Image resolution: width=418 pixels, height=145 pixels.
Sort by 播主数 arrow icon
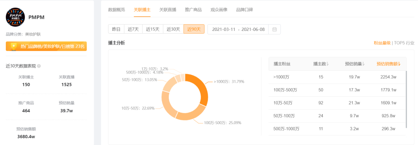[328, 64]
